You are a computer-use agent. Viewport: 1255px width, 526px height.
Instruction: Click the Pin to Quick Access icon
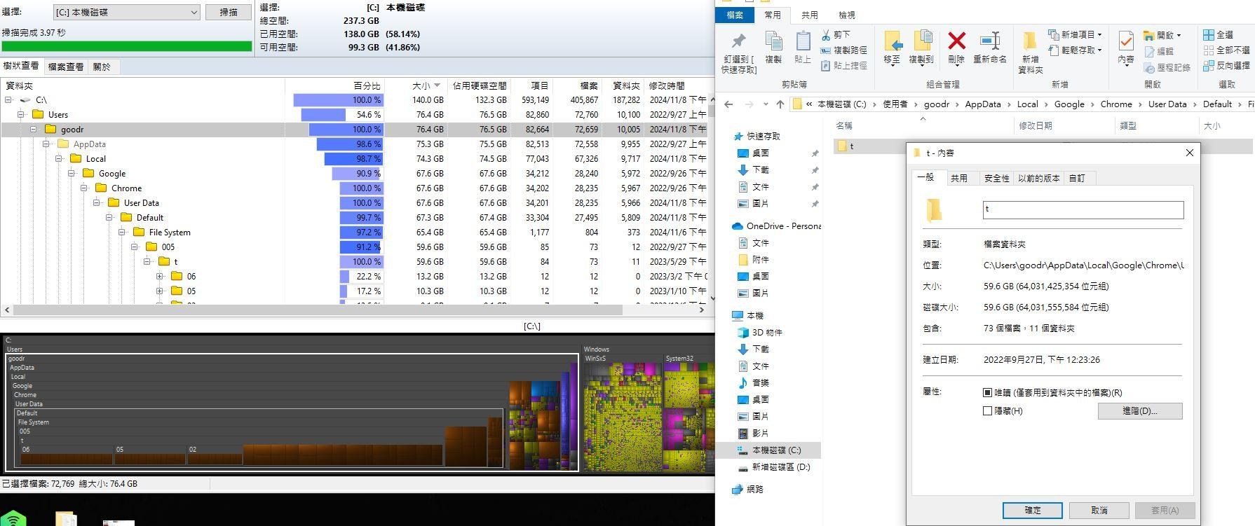[x=738, y=42]
